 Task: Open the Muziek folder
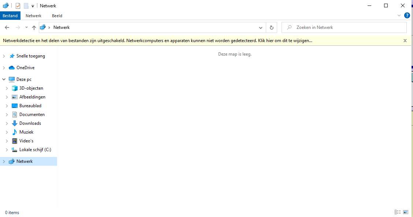26,132
